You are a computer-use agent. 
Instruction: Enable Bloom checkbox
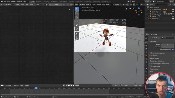151,56
